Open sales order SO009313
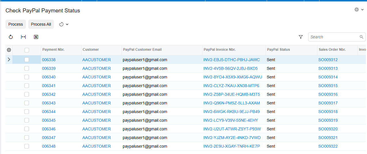Image resolution: width=367 pixels, height=154 pixels. click(x=328, y=68)
